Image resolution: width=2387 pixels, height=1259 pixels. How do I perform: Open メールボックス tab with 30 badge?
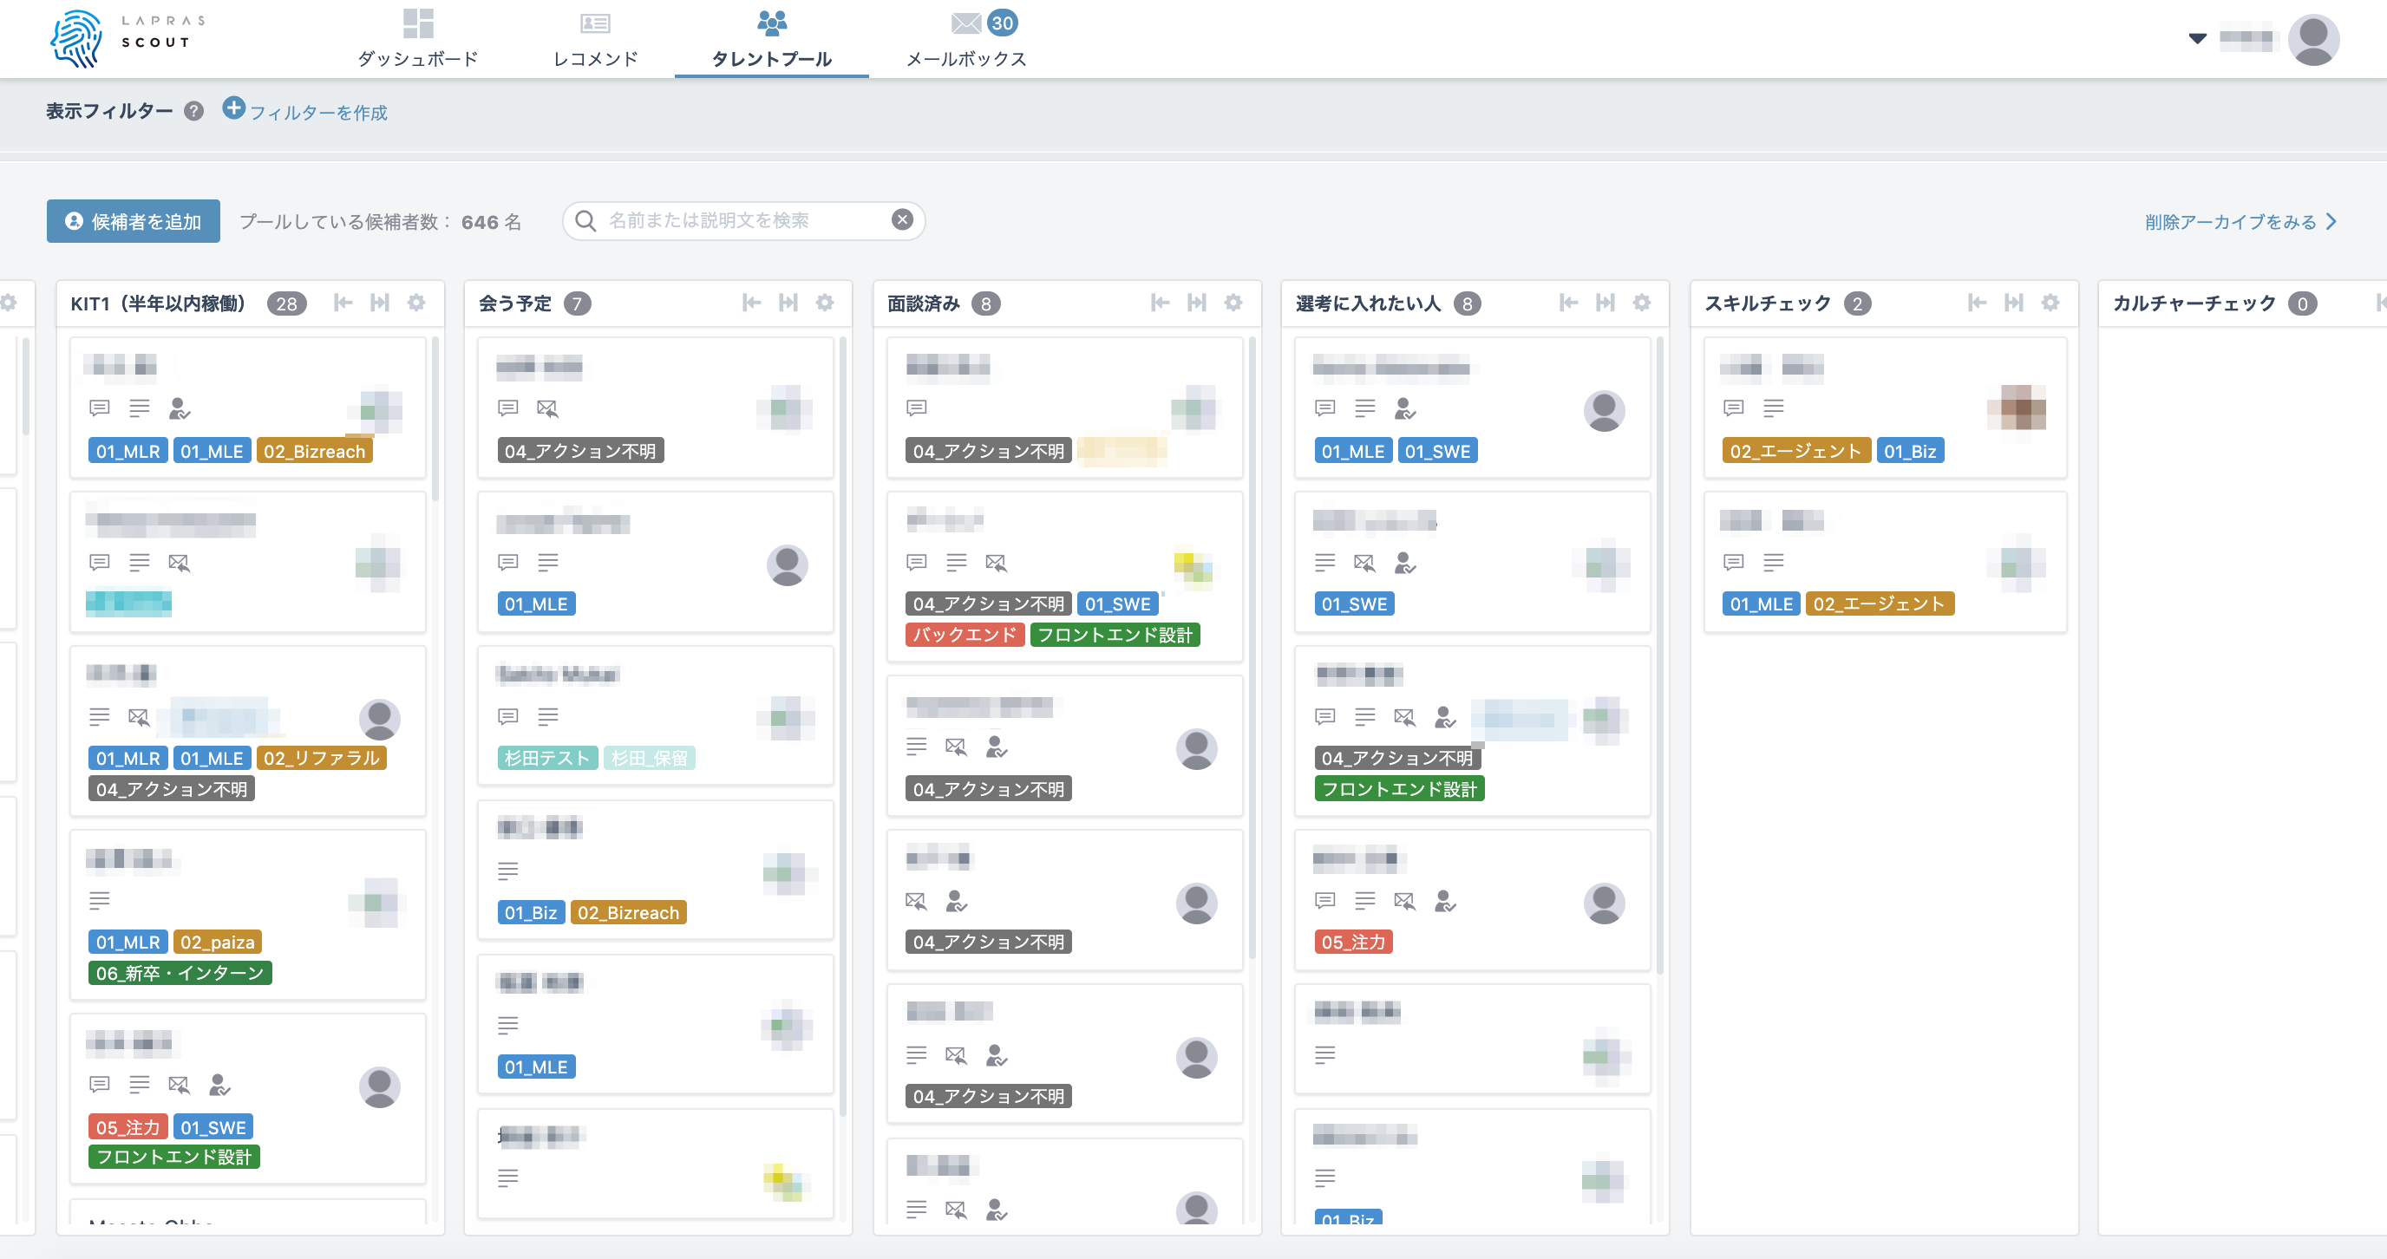(x=965, y=39)
